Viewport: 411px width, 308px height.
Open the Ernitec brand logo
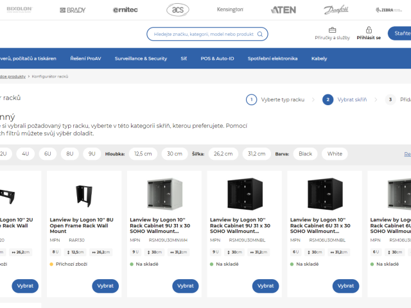pos(125,10)
